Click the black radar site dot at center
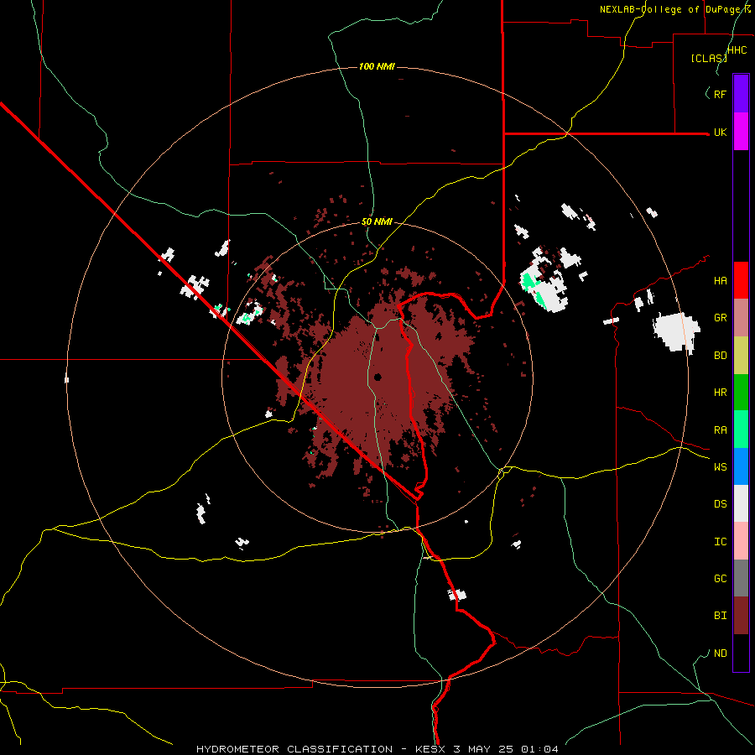This screenshot has width=755, height=755. (x=377, y=377)
